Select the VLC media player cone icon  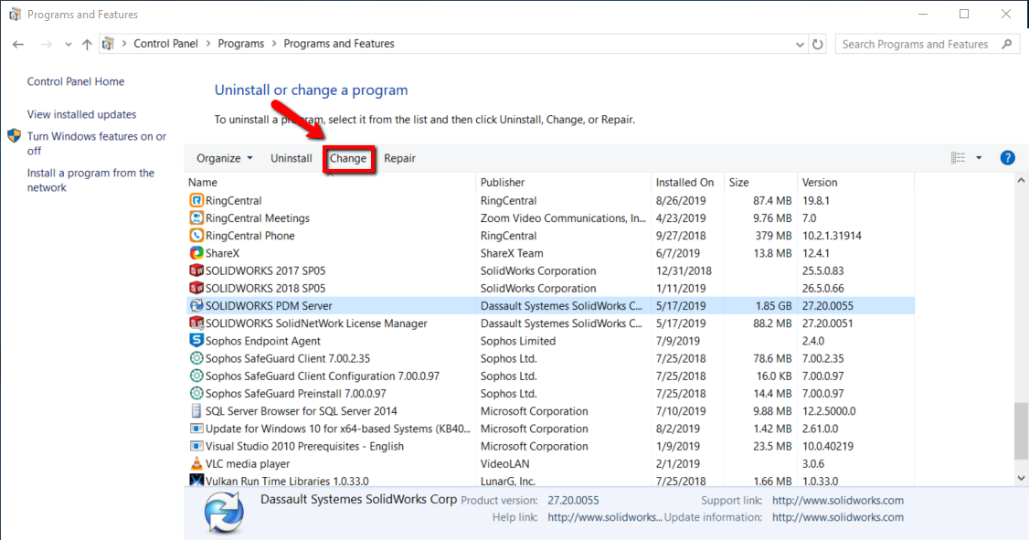[196, 463]
